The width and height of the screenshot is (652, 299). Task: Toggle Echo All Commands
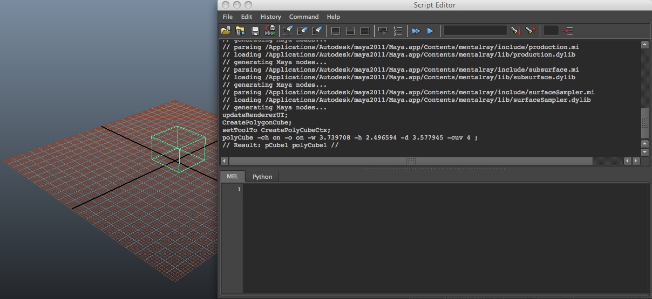coord(383,31)
